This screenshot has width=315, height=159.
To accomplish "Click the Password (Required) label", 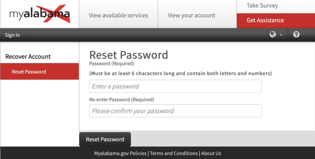I will click(x=112, y=63).
